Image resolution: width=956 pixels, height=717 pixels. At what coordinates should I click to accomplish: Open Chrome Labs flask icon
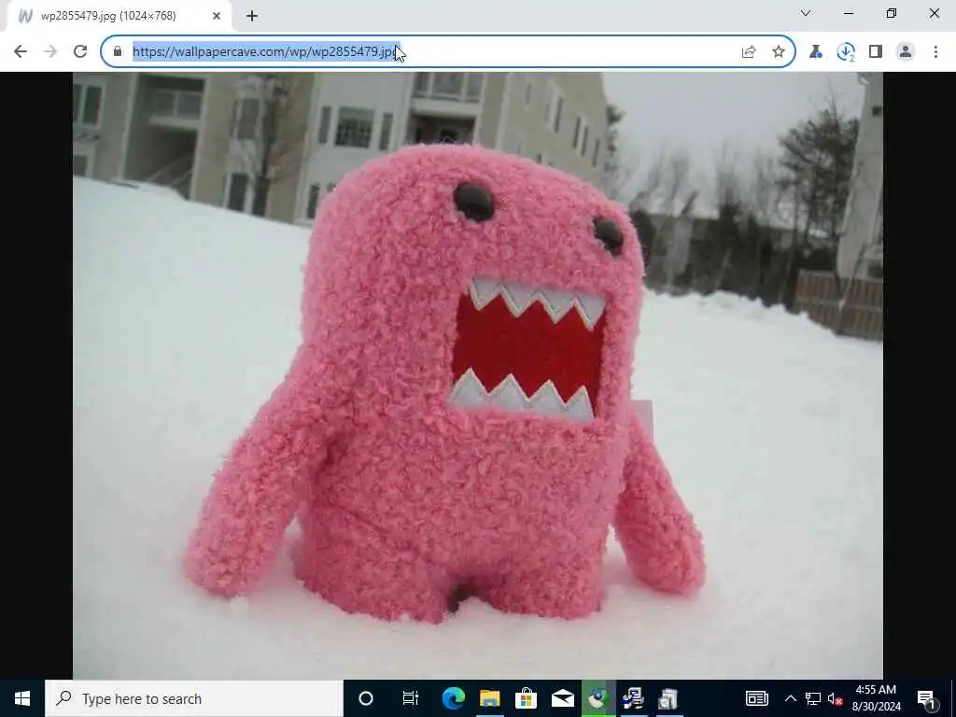816,52
